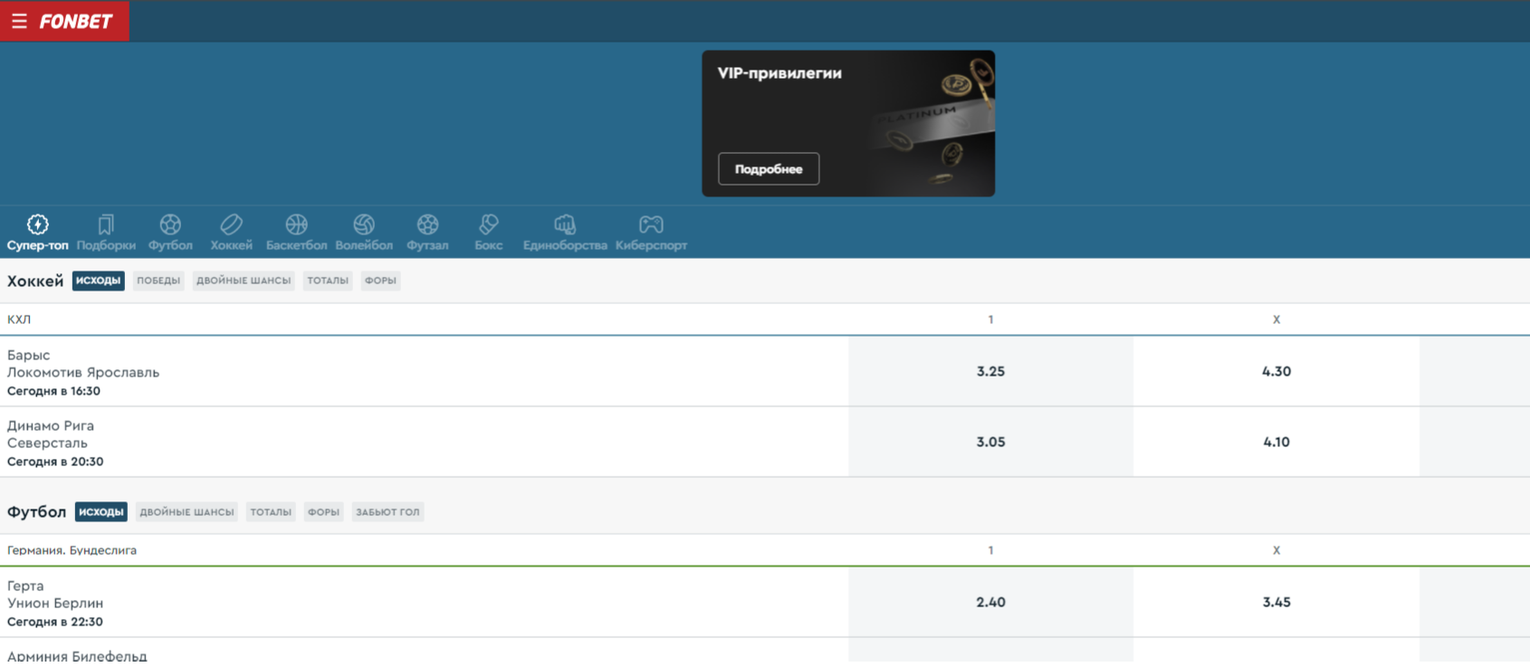Bet on Герта win at 2.40
This screenshot has height=667, width=1530.
pyautogui.click(x=990, y=602)
